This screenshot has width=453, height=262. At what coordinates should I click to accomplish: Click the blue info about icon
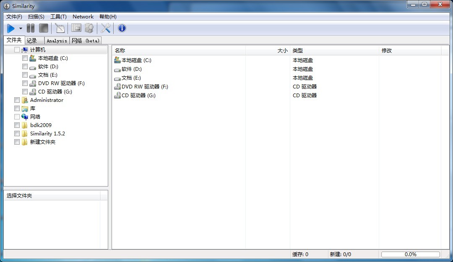[122, 29]
